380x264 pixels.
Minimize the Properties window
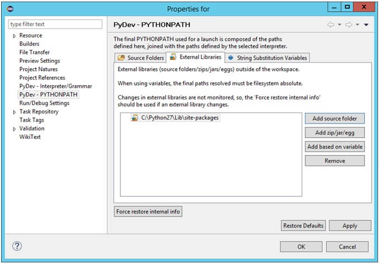pos(334,7)
